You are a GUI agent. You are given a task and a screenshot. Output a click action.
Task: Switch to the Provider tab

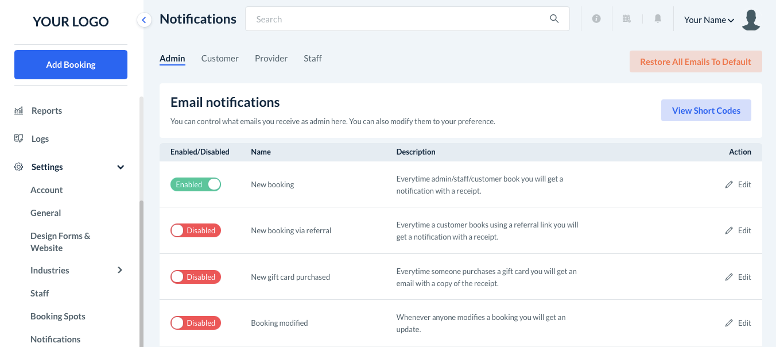tap(271, 58)
